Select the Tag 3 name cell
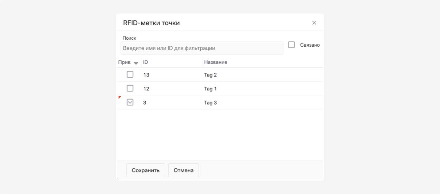 [x=211, y=103]
